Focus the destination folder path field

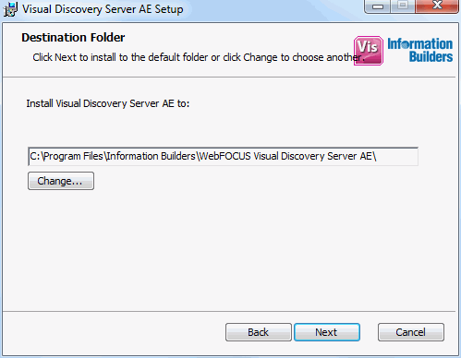[223, 157]
